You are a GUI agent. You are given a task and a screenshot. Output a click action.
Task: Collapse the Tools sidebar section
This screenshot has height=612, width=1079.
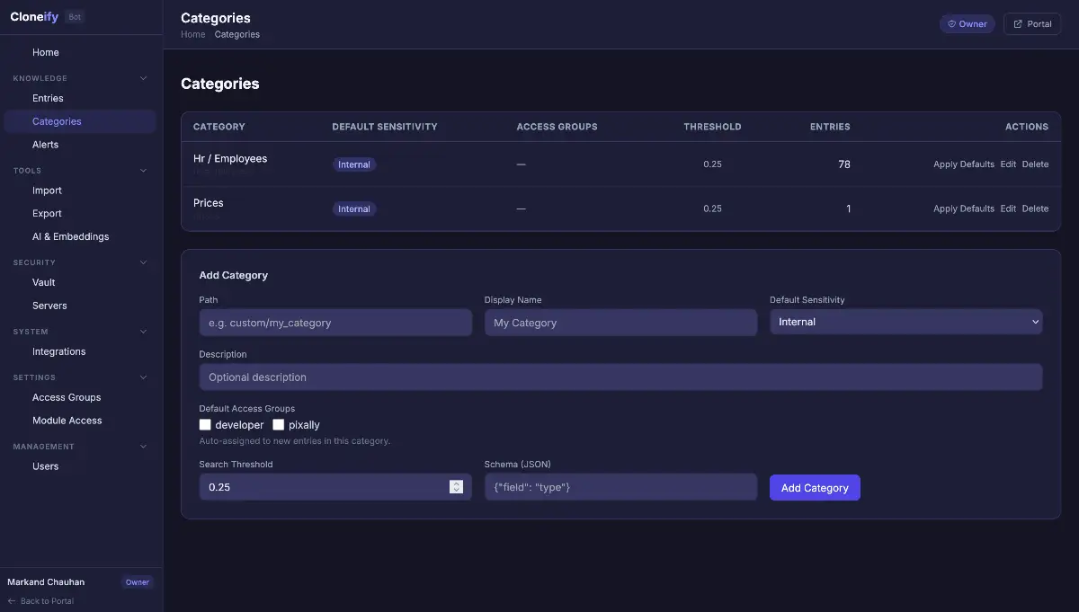pyautogui.click(x=144, y=170)
